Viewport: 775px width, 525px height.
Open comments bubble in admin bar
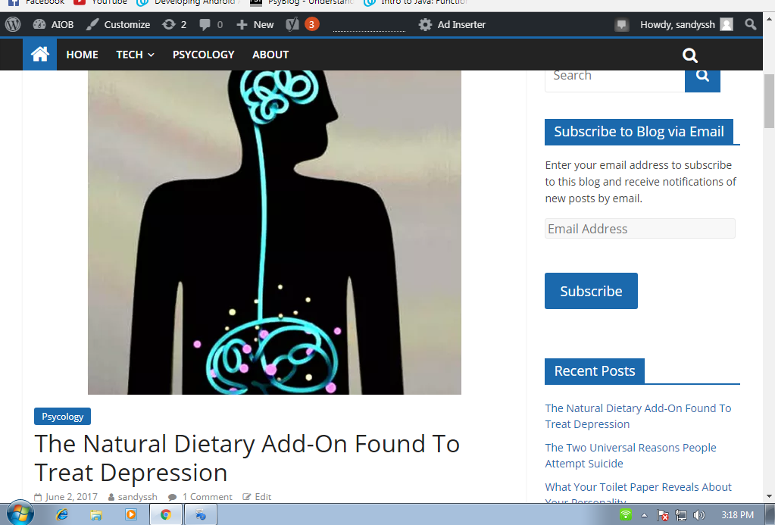click(211, 24)
